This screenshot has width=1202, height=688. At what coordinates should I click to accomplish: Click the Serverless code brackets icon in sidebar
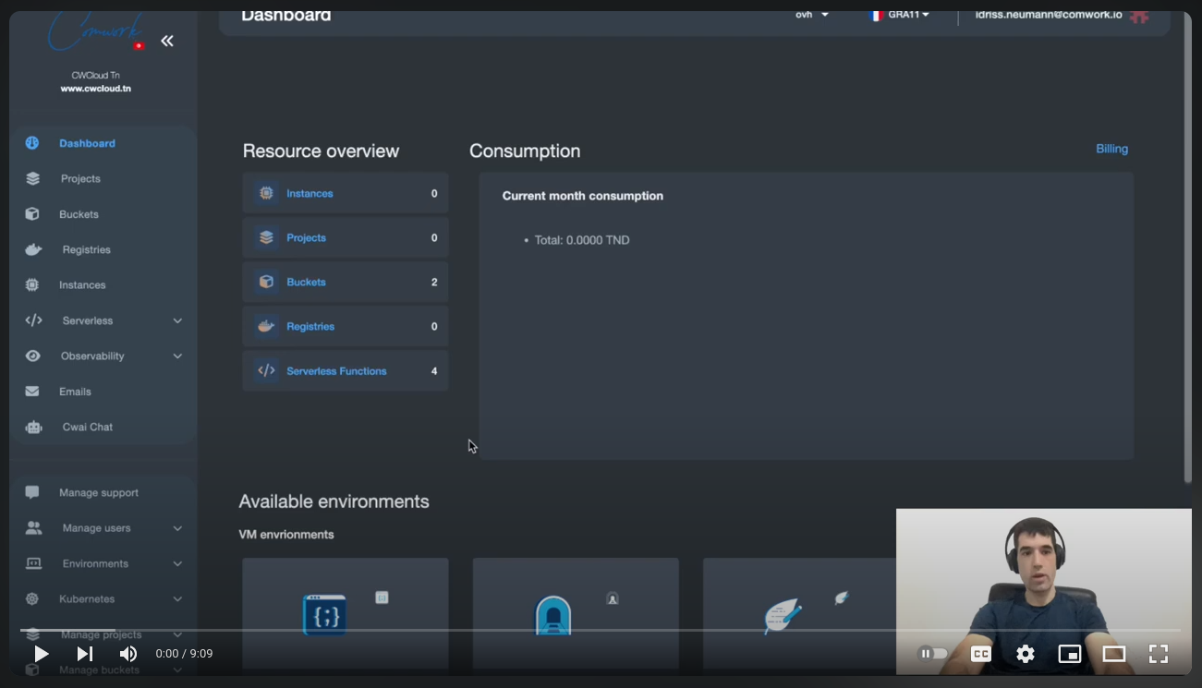[x=33, y=320]
